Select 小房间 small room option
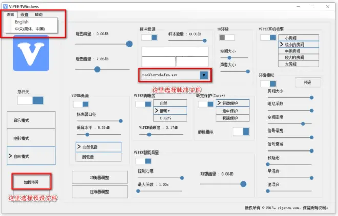The image size is (338, 216). point(299,38)
